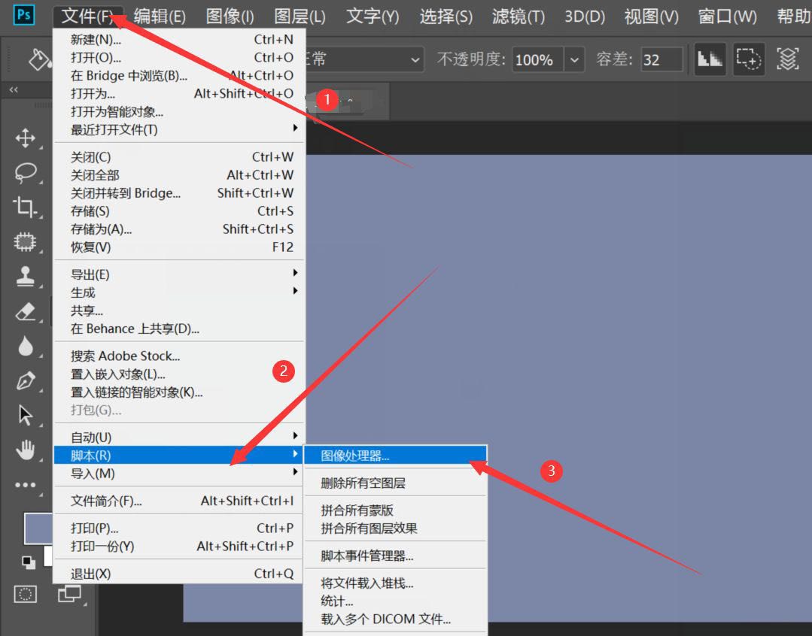Choose 打开(O)... menu entry
This screenshot has width=812, height=636.
[x=179, y=57]
